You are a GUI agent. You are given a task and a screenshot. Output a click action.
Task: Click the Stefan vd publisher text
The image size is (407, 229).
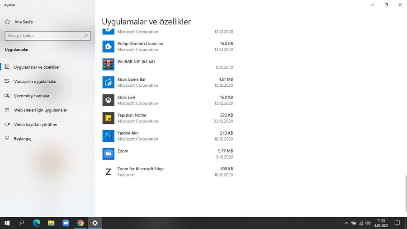(126, 175)
